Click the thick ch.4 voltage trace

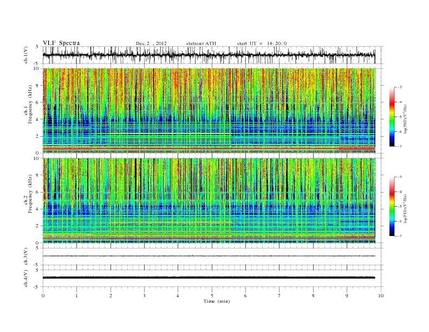coord(209,278)
